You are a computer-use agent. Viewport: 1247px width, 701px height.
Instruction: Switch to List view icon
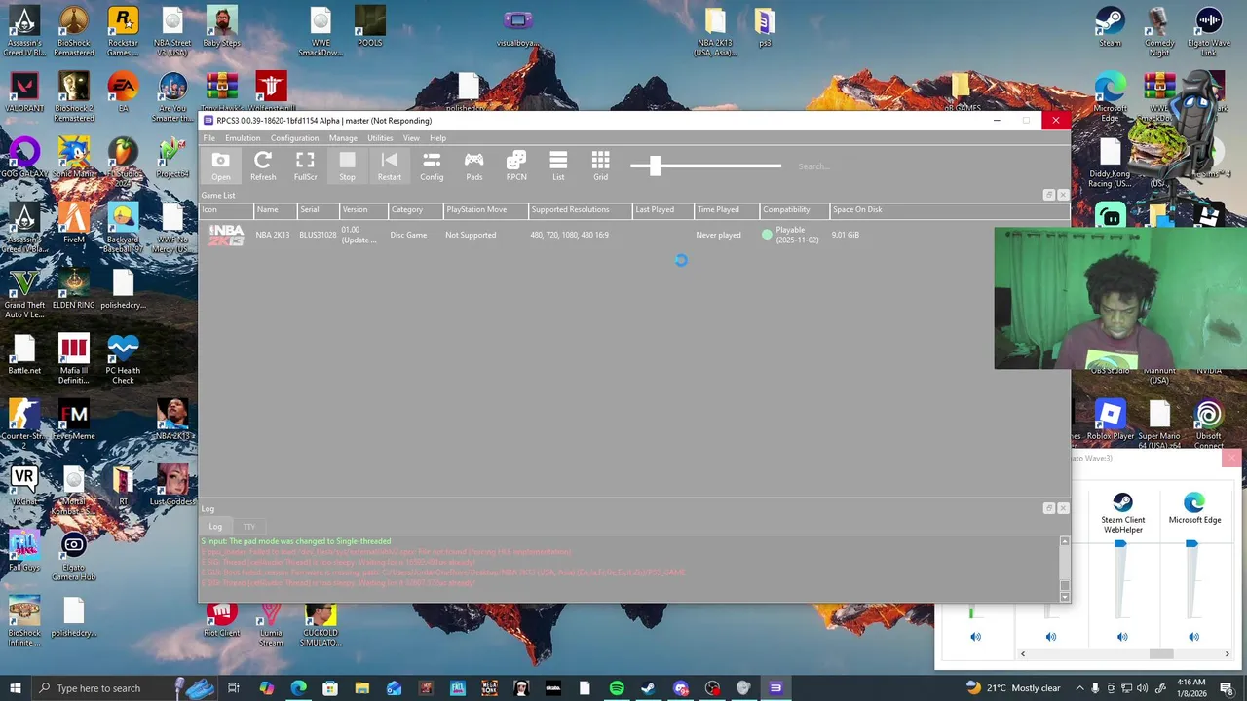(x=558, y=166)
